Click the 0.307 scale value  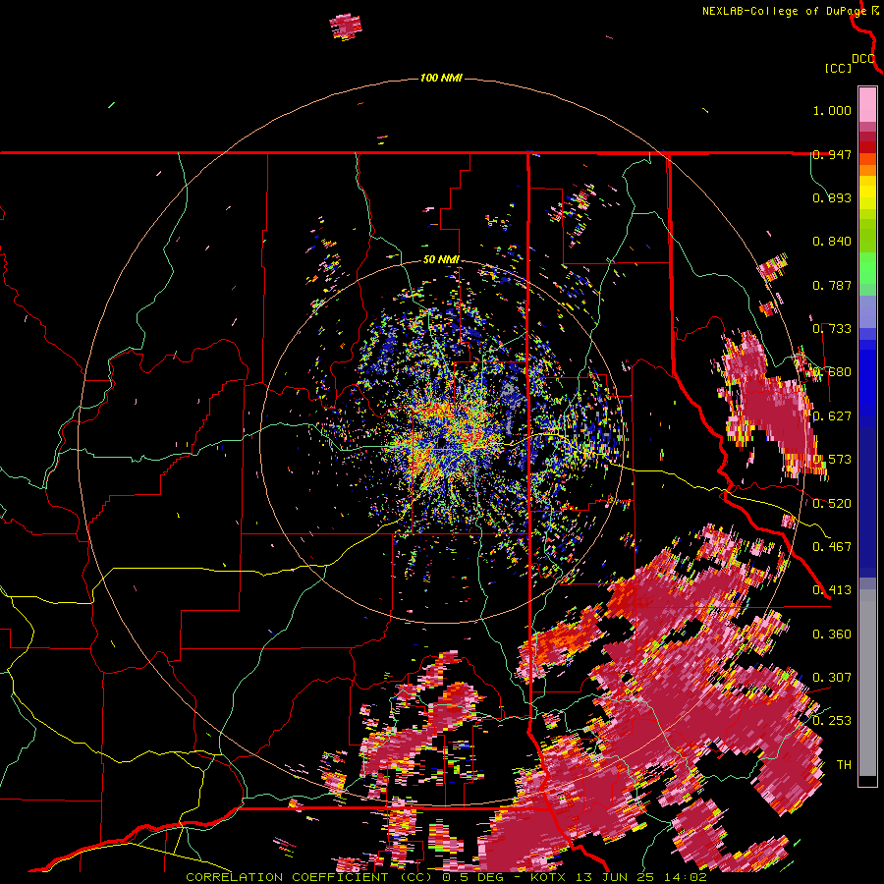(832, 678)
